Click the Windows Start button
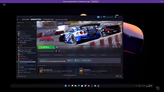Viewport: 164px width, 92px height. pos(66,86)
